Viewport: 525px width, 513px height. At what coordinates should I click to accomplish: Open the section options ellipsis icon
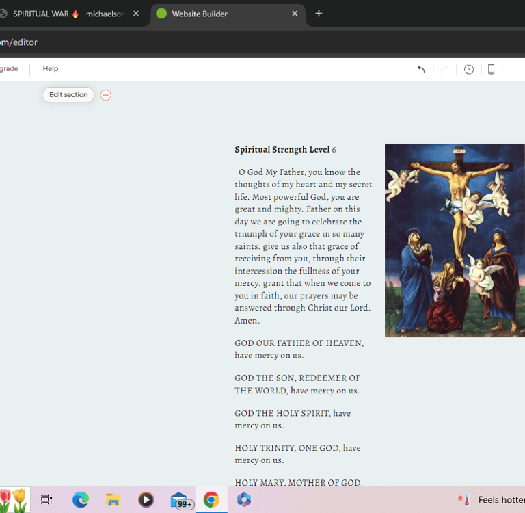pyautogui.click(x=106, y=95)
